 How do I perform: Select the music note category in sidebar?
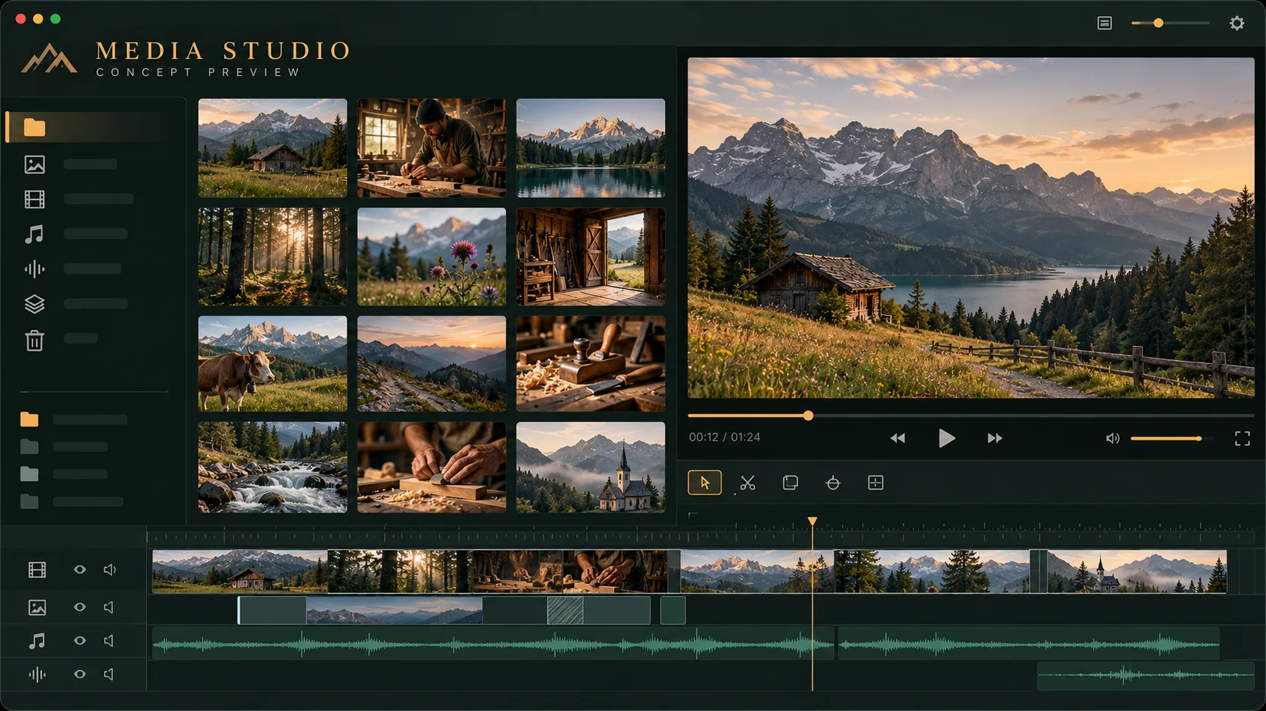tap(34, 234)
